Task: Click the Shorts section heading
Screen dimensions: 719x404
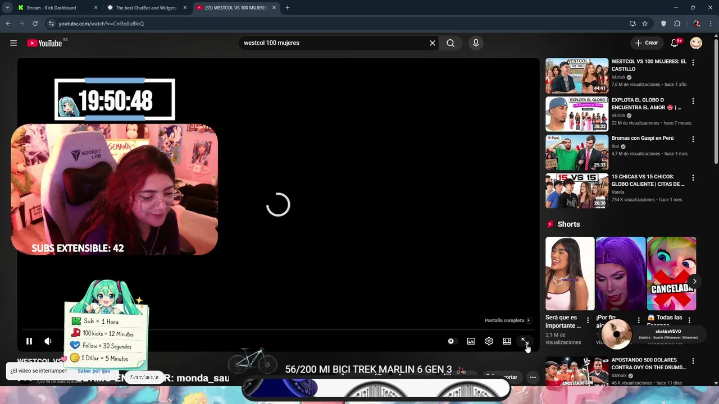Action: (568, 224)
